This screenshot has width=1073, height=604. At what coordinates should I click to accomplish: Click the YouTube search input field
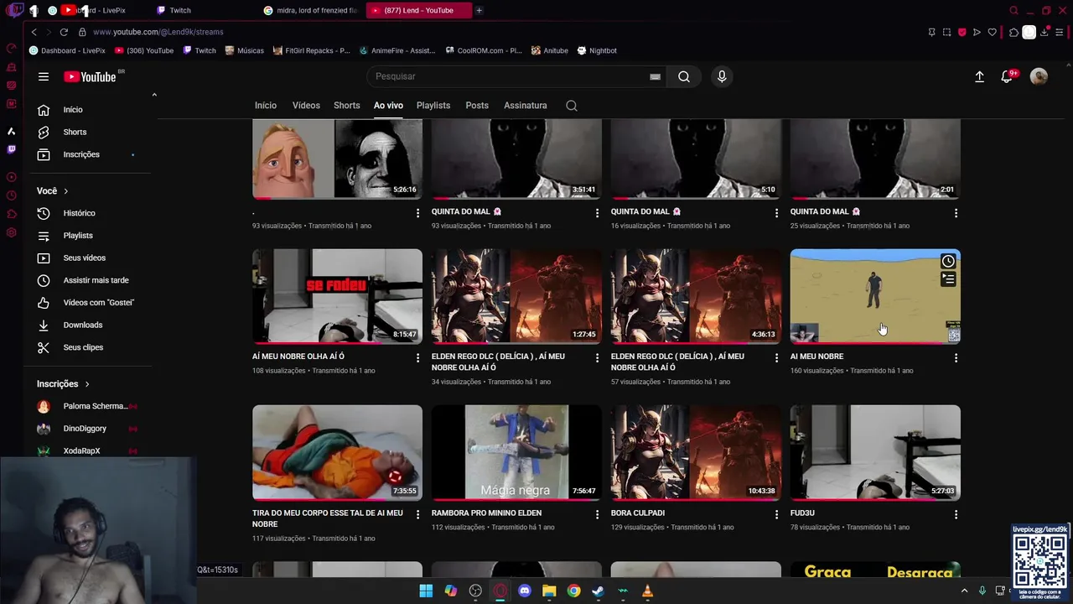point(511,76)
